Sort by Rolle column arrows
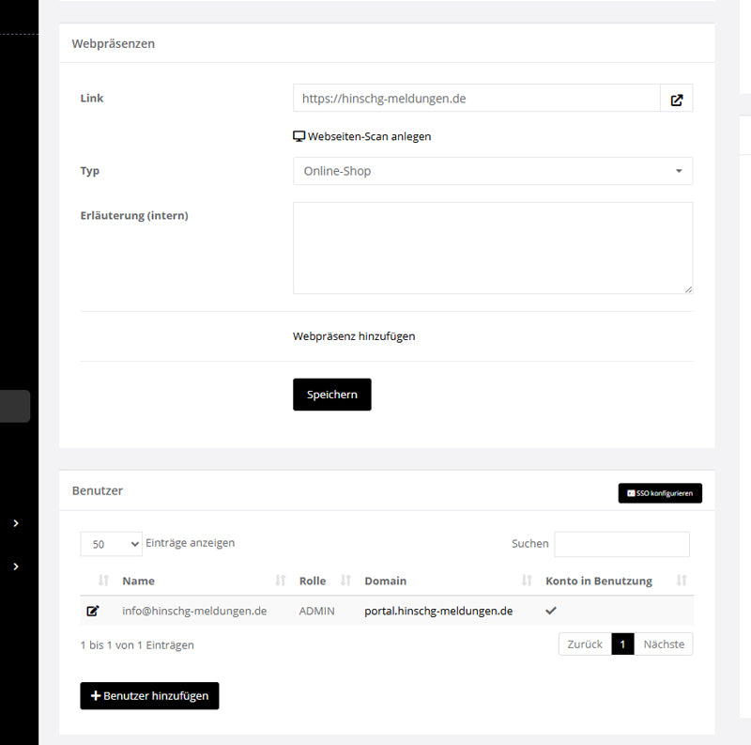 coord(345,581)
